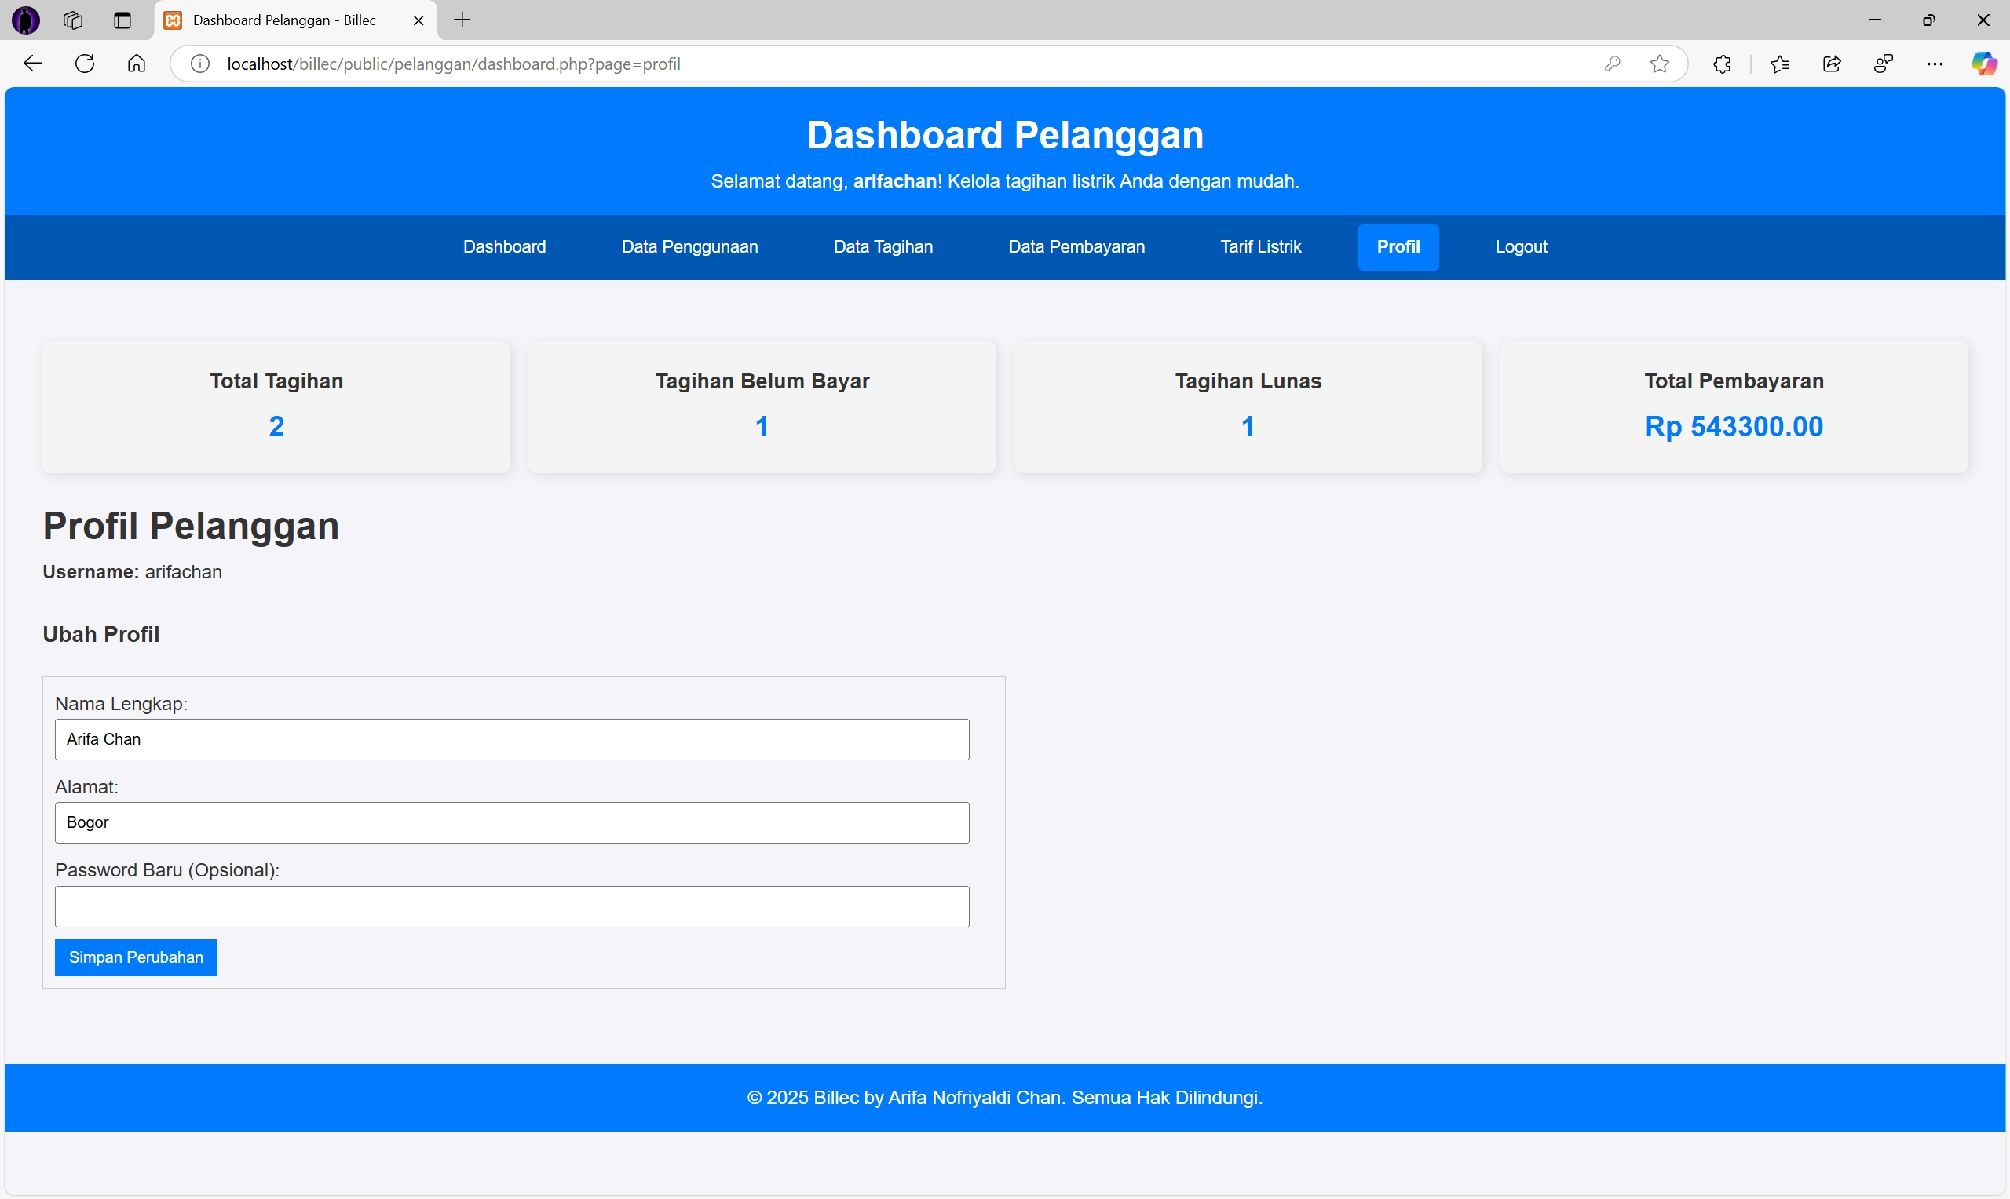This screenshot has height=1199, width=2010.
Task: Click the profile avatar in title bar
Action: pyautogui.click(x=26, y=20)
